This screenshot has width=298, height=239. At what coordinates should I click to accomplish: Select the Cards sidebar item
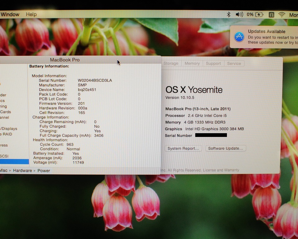5,112
